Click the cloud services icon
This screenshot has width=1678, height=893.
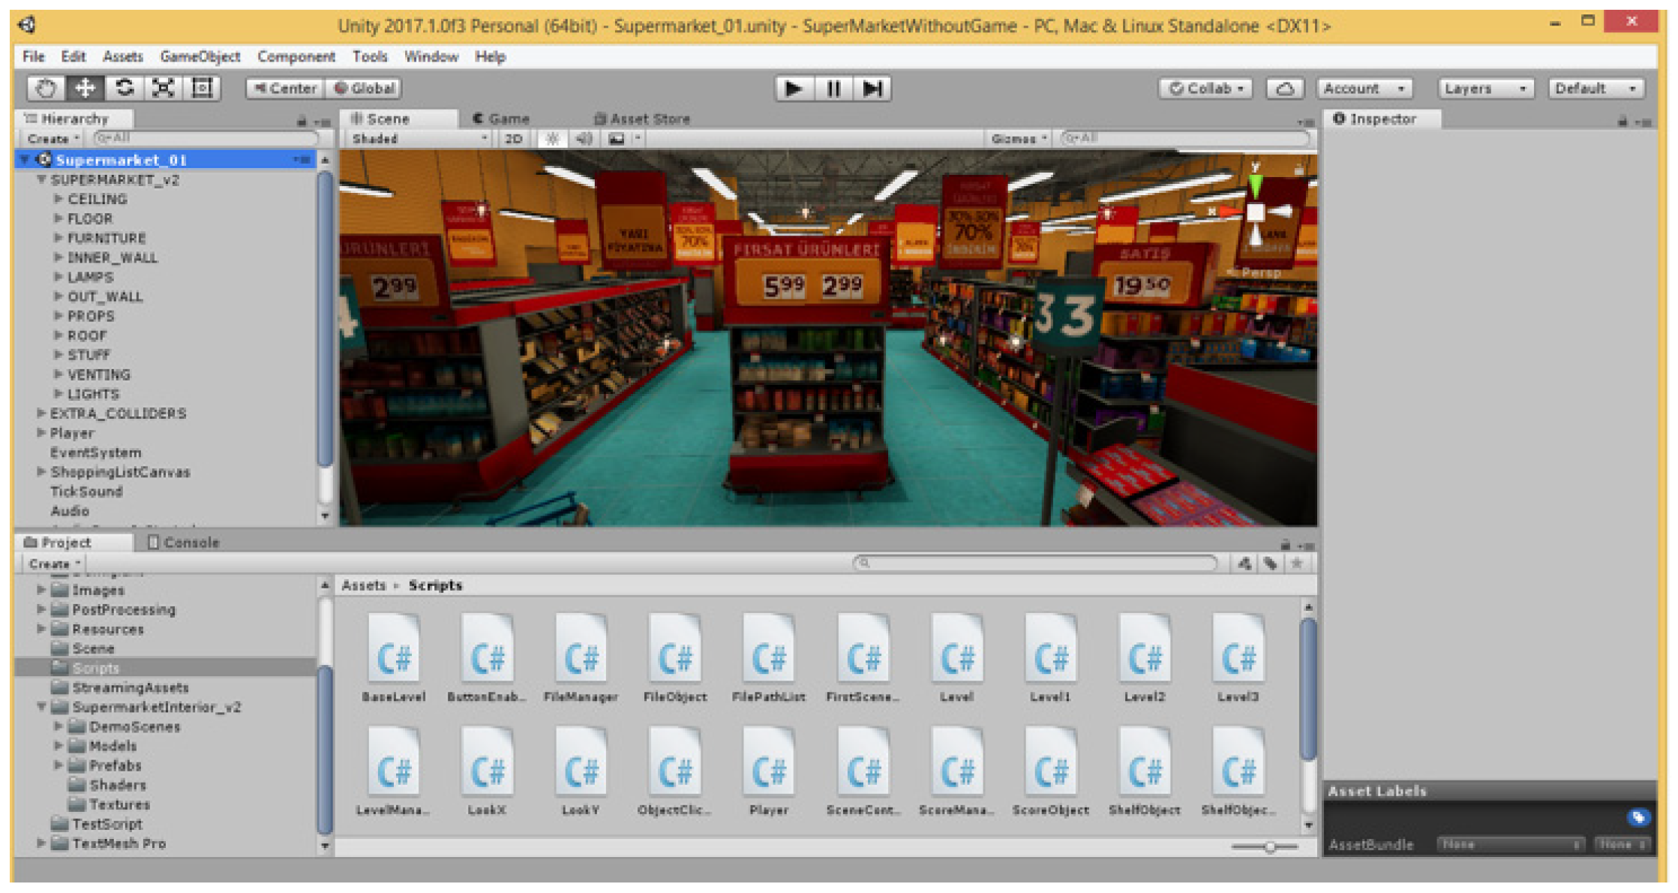(1285, 89)
